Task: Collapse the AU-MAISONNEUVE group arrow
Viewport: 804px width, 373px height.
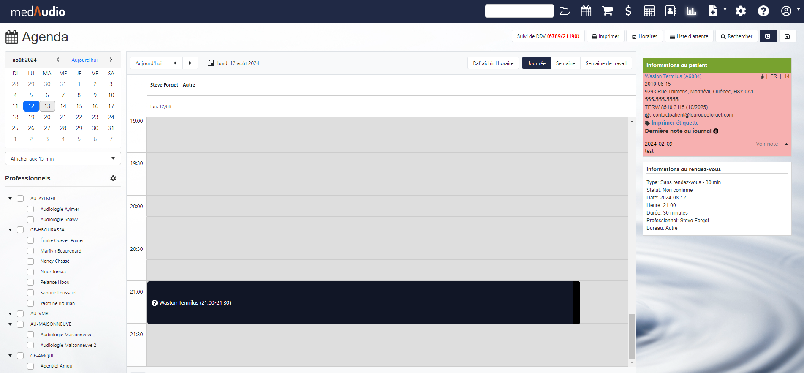Action: (x=10, y=324)
